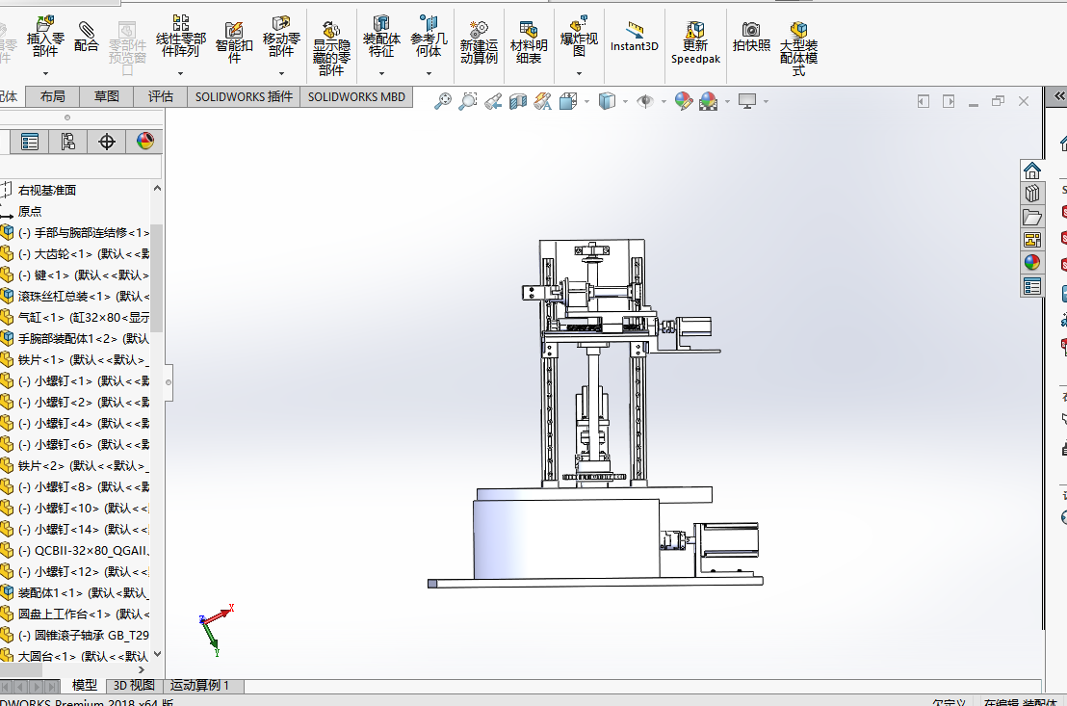Toggle Instant3D mode
The width and height of the screenshot is (1067, 706).
(x=635, y=37)
